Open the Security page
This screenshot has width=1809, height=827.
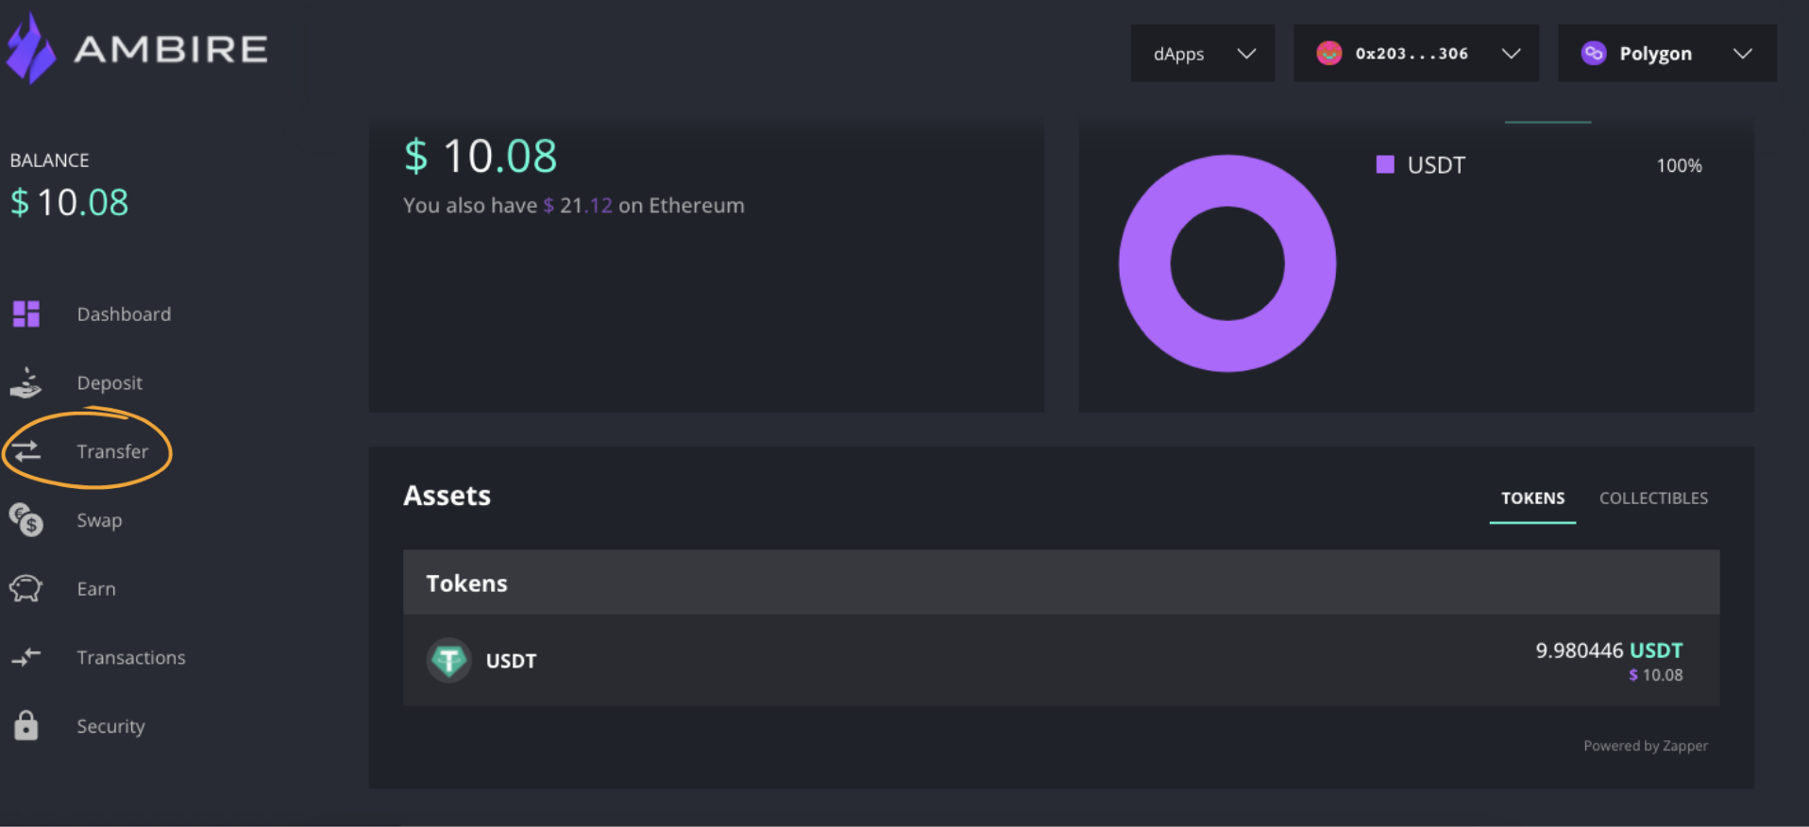click(110, 726)
